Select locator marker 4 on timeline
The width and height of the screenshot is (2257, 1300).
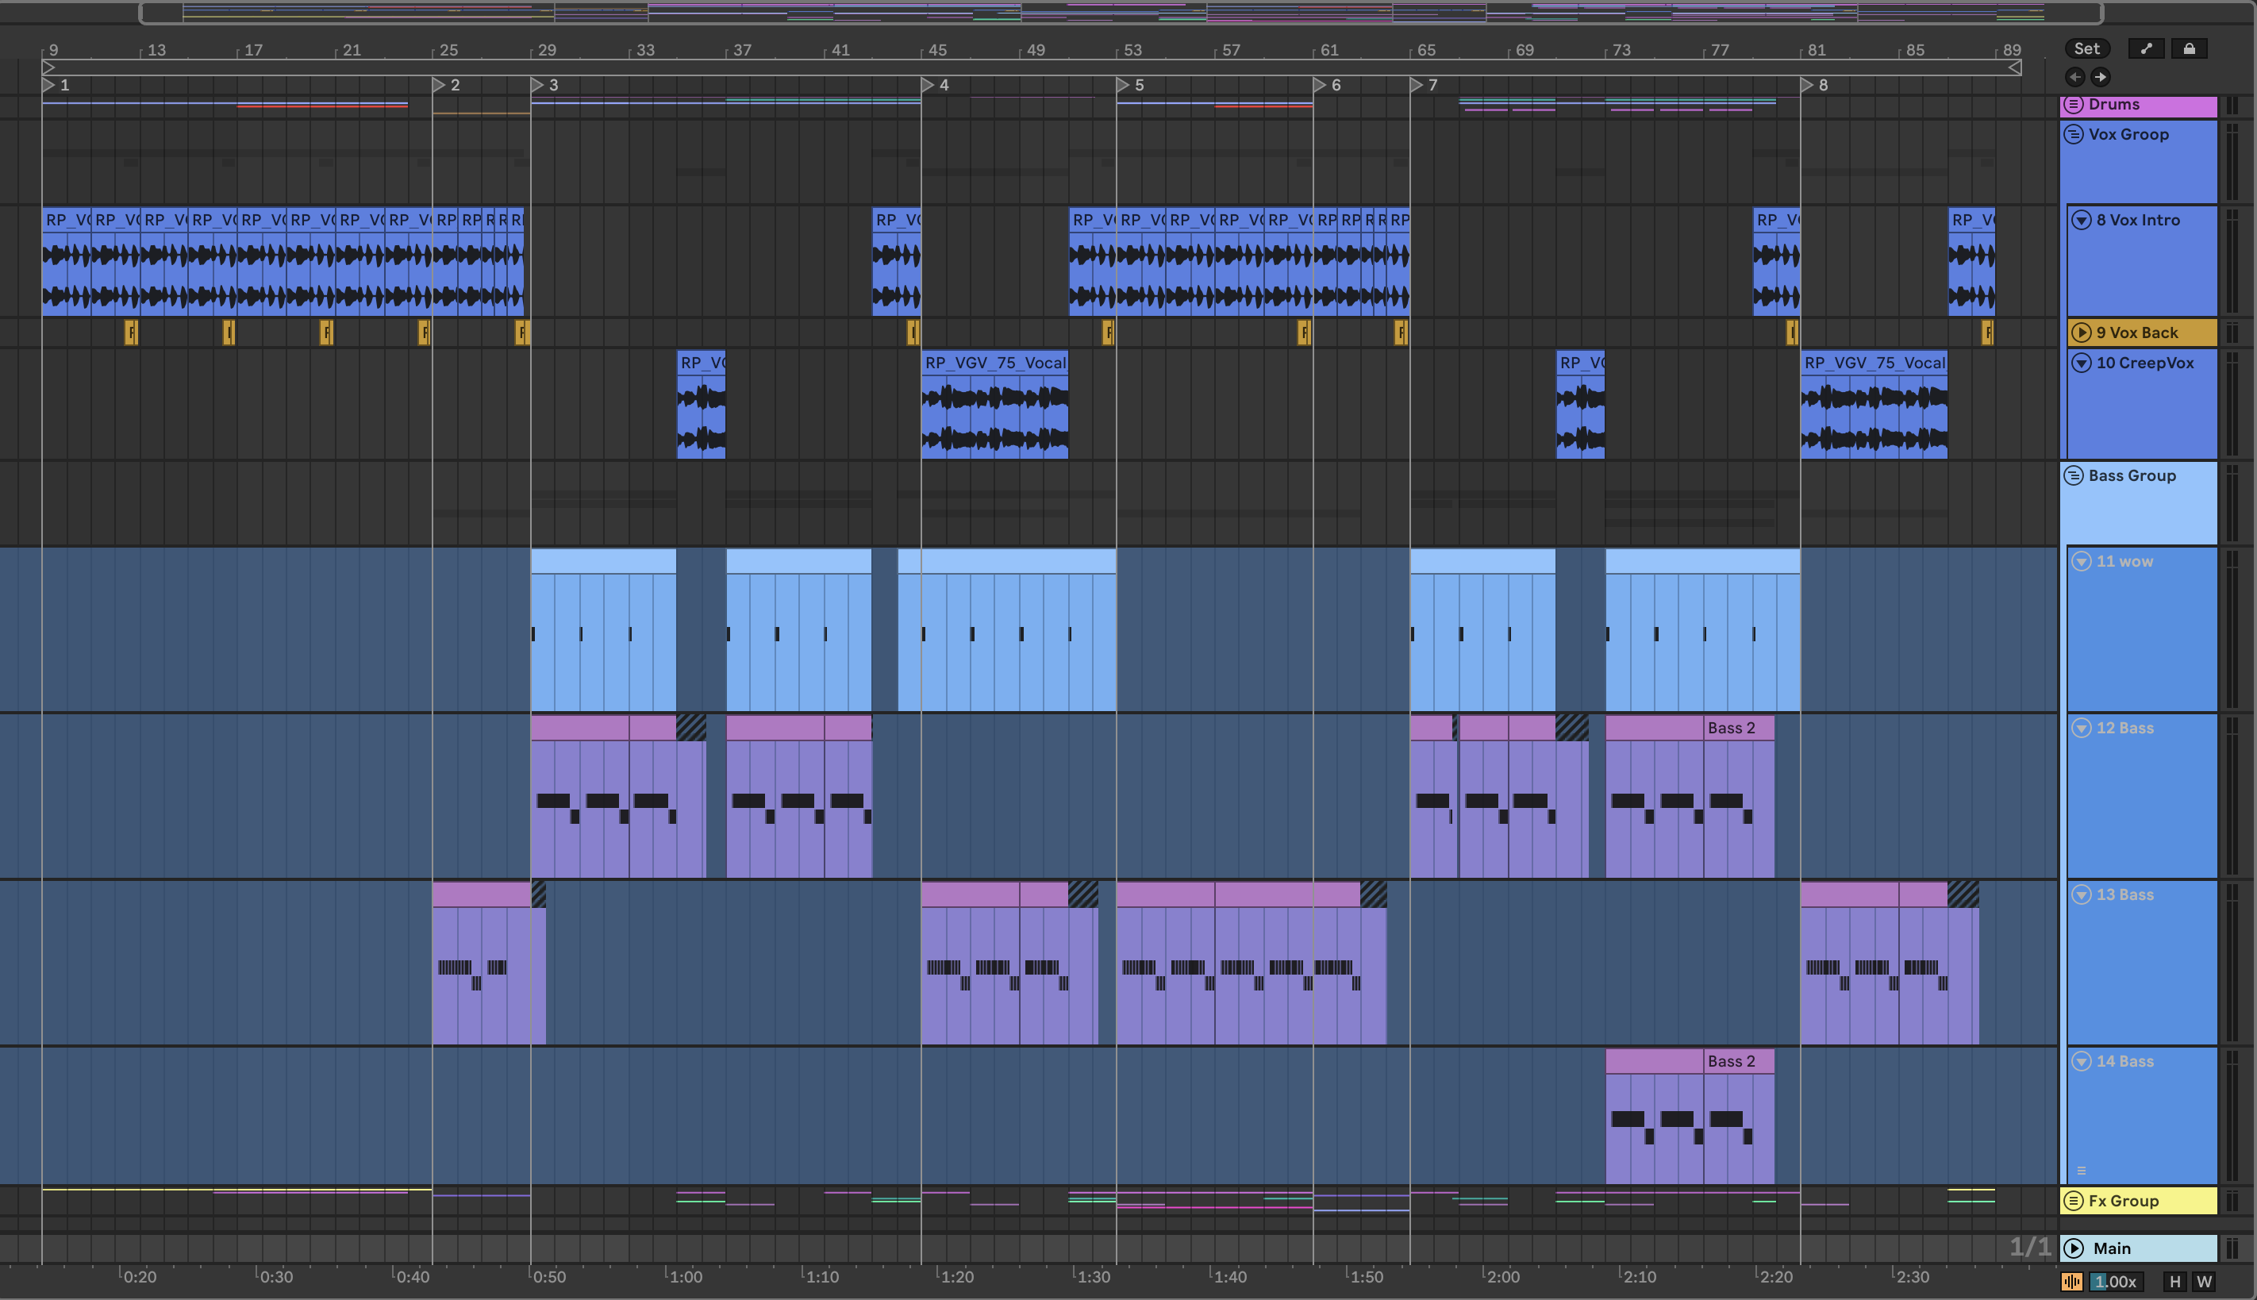[929, 85]
